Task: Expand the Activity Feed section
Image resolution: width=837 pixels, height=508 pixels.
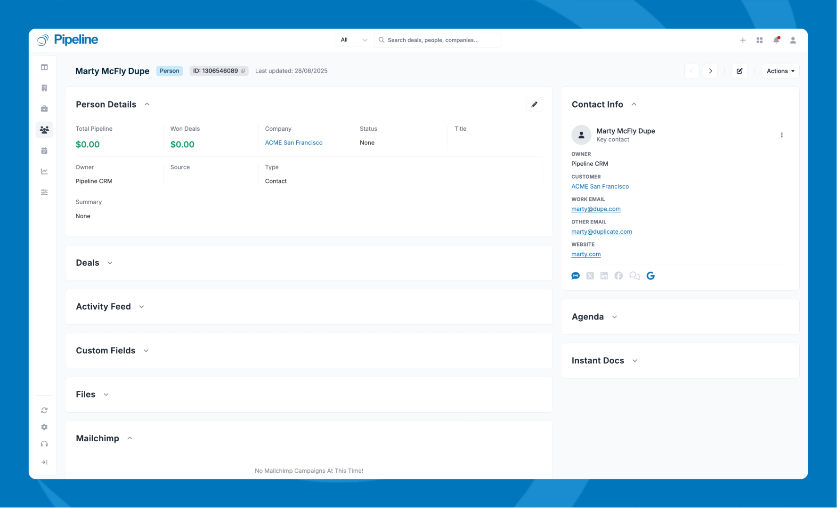Action: tap(141, 307)
